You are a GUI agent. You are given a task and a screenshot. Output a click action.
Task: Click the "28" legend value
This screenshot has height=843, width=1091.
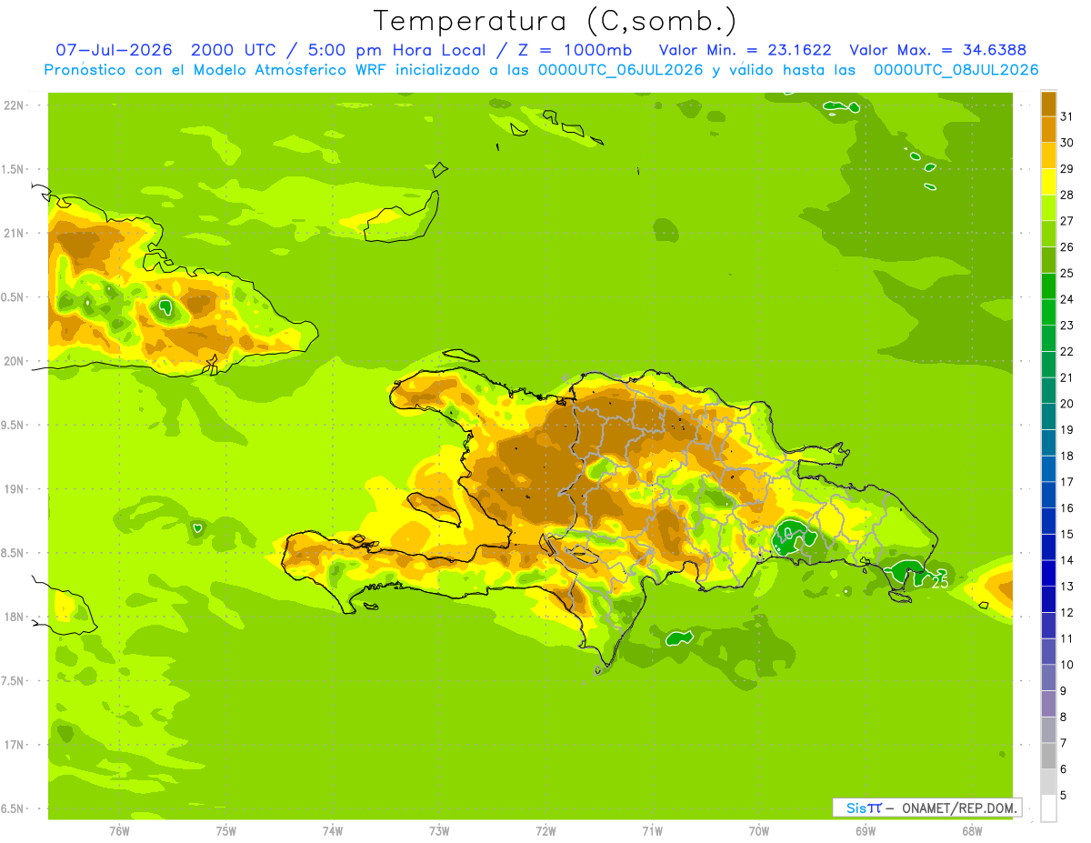[1067, 195]
